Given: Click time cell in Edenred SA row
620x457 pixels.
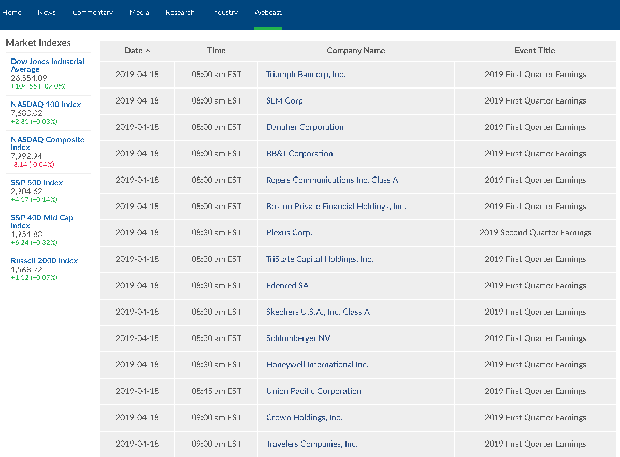Looking at the screenshot, I should pyautogui.click(x=217, y=286).
